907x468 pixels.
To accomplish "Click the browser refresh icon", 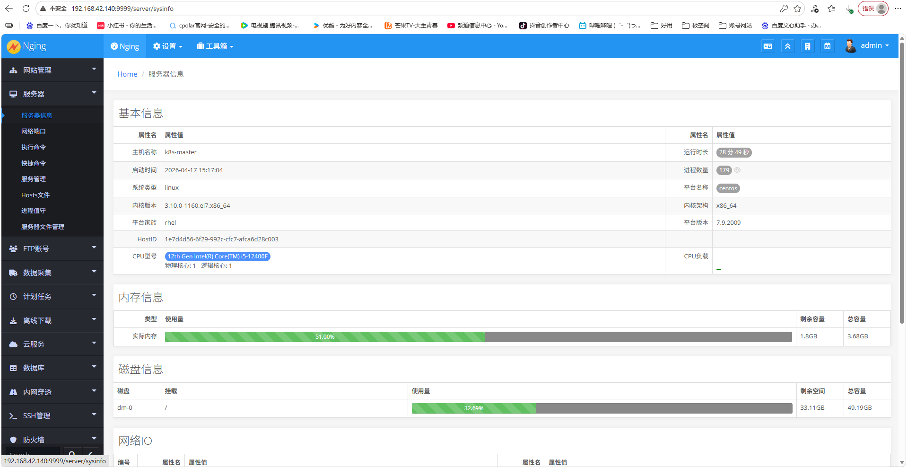I will click(26, 9).
